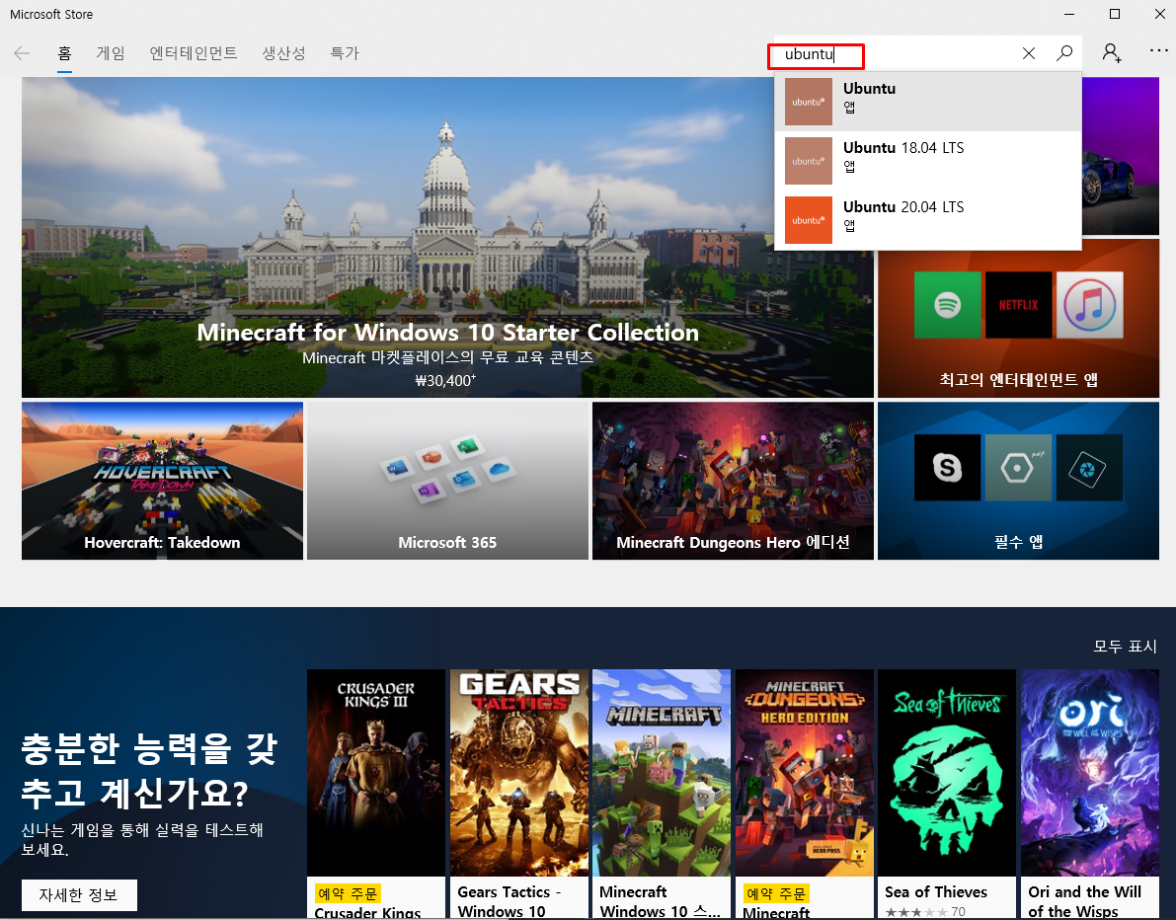Click the iTunes music note icon

point(1089,305)
